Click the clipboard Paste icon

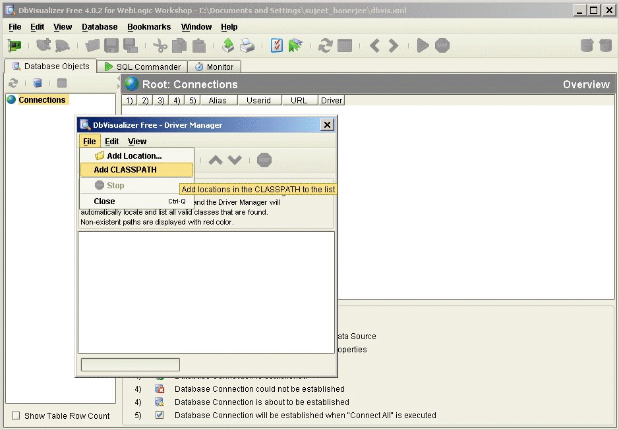coord(199,45)
